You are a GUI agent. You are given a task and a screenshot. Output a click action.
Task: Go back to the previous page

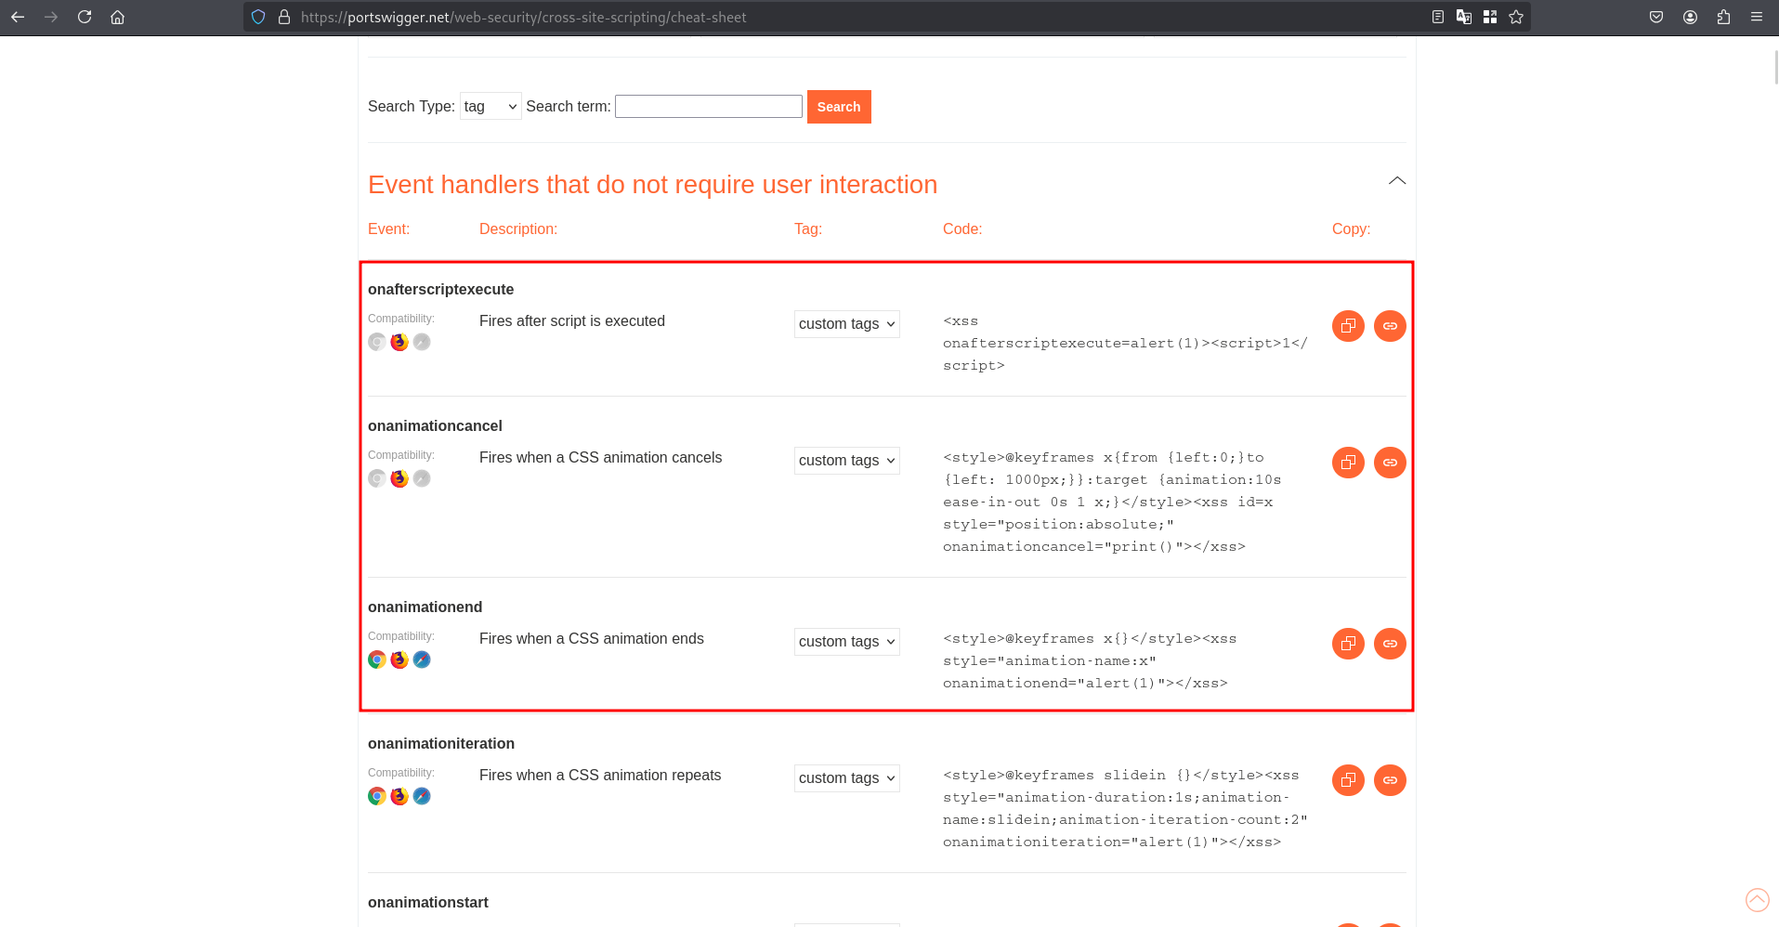coord(18,17)
